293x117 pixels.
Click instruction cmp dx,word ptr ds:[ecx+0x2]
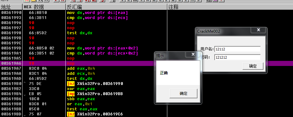[x=103, y=53]
